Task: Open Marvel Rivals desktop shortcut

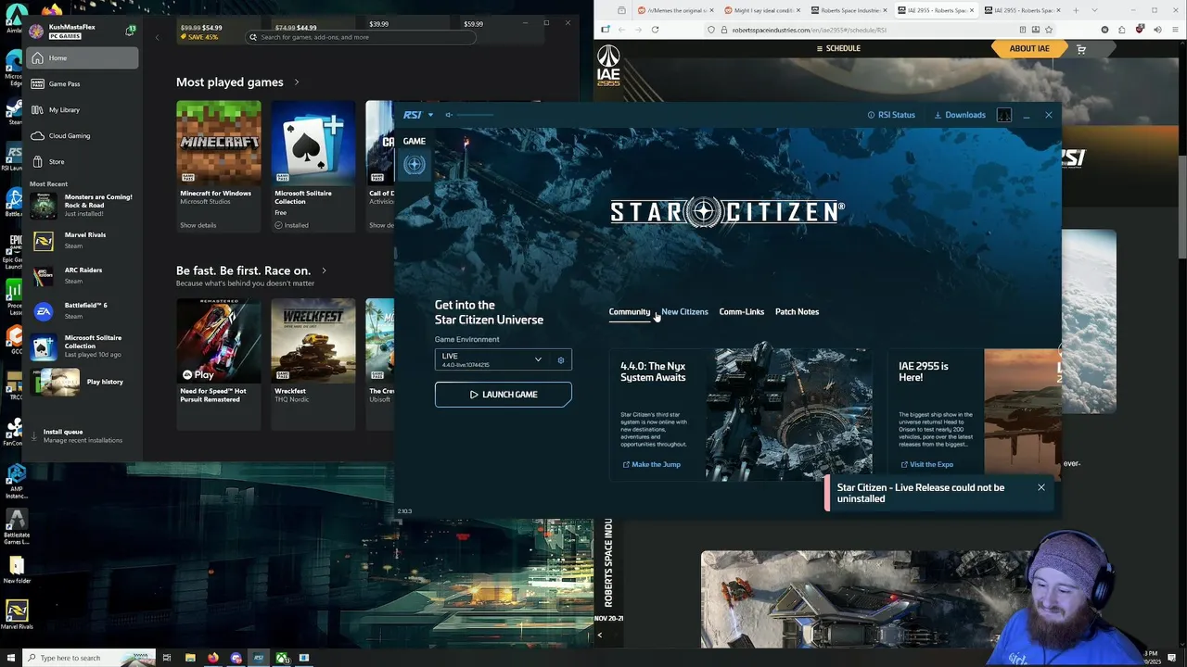Action: (x=16, y=614)
